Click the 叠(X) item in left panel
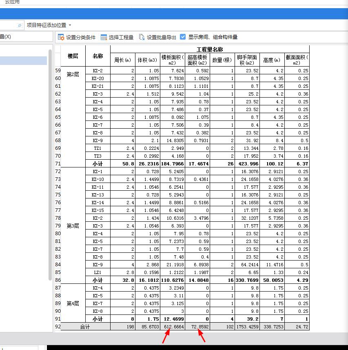Image resolution: width=348 pixels, height=350 pixels. (x=5, y=37)
